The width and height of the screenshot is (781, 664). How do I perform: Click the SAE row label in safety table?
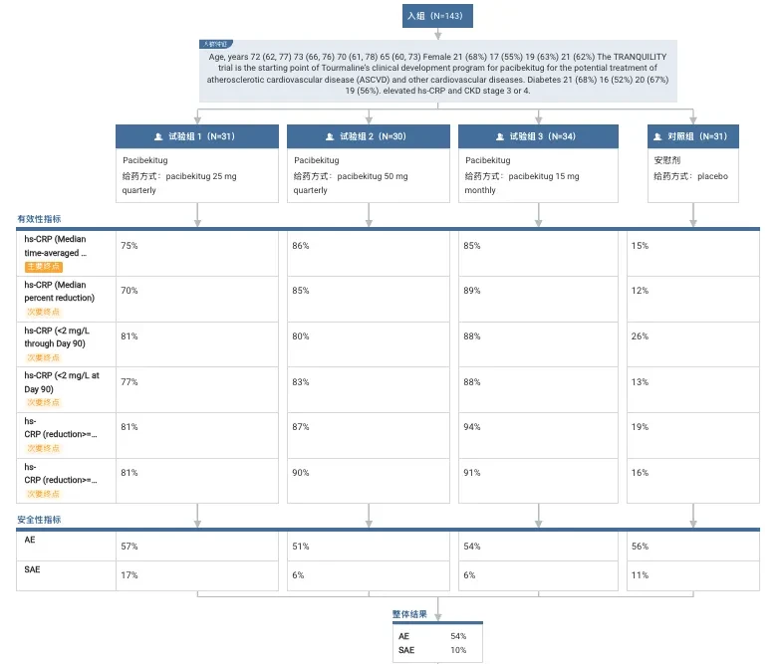pyautogui.click(x=32, y=569)
